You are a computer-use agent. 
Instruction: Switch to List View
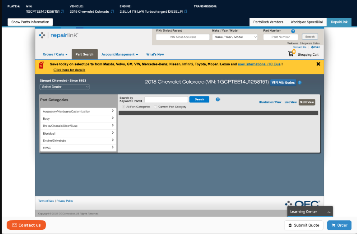point(290,102)
